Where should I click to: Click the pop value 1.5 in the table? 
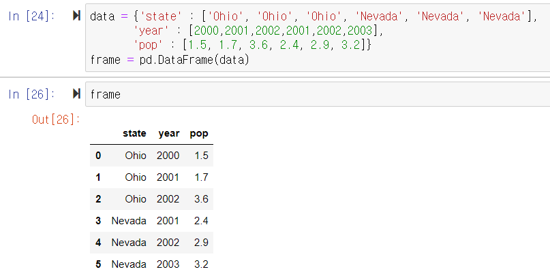tap(201, 156)
